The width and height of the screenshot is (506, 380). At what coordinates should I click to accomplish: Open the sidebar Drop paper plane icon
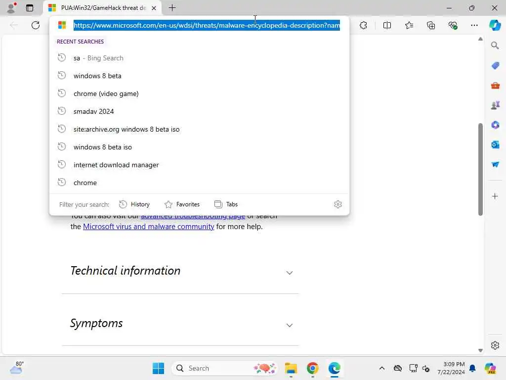point(495,164)
